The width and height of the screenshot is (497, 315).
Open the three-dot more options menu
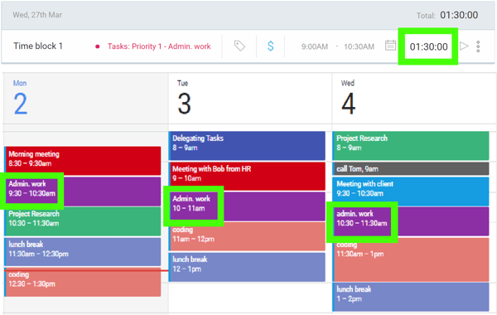[x=478, y=46]
